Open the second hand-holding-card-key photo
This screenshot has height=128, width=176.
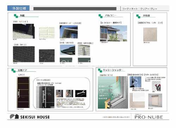click(x=69, y=94)
